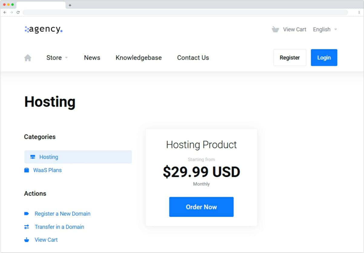The height and width of the screenshot is (253, 364).
Task: Click the home icon in navigation bar
Action: coord(28,57)
